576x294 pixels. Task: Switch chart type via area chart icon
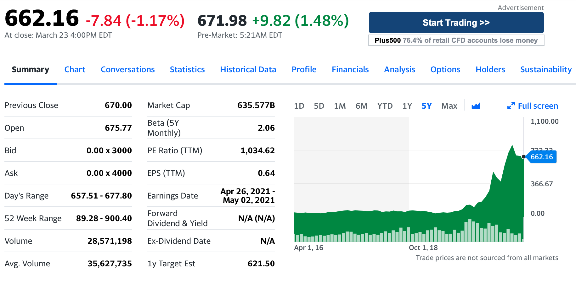coord(476,106)
